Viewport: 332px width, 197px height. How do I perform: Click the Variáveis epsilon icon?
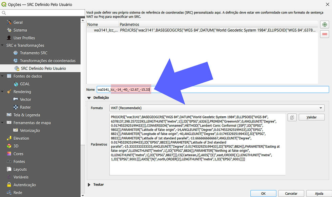click(9, 177)
